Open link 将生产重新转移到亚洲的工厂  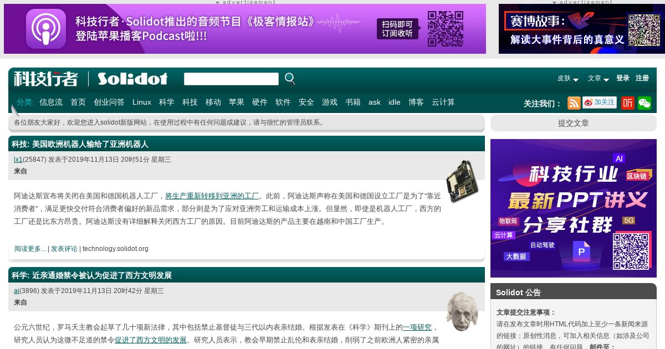(x=212, y=196)
